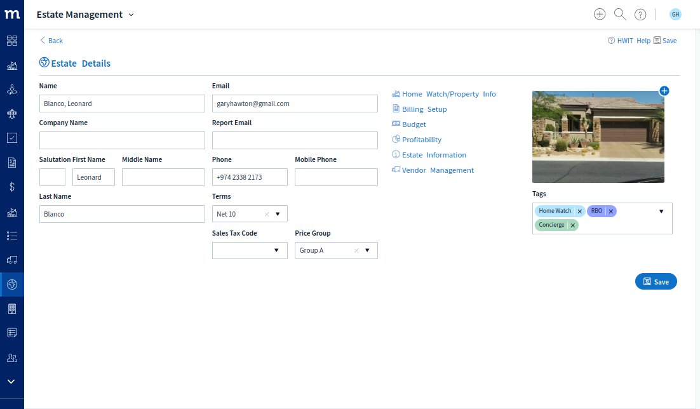Open the invoice document sidebar icon
The image size is (700, 409).
pos(12,163)
